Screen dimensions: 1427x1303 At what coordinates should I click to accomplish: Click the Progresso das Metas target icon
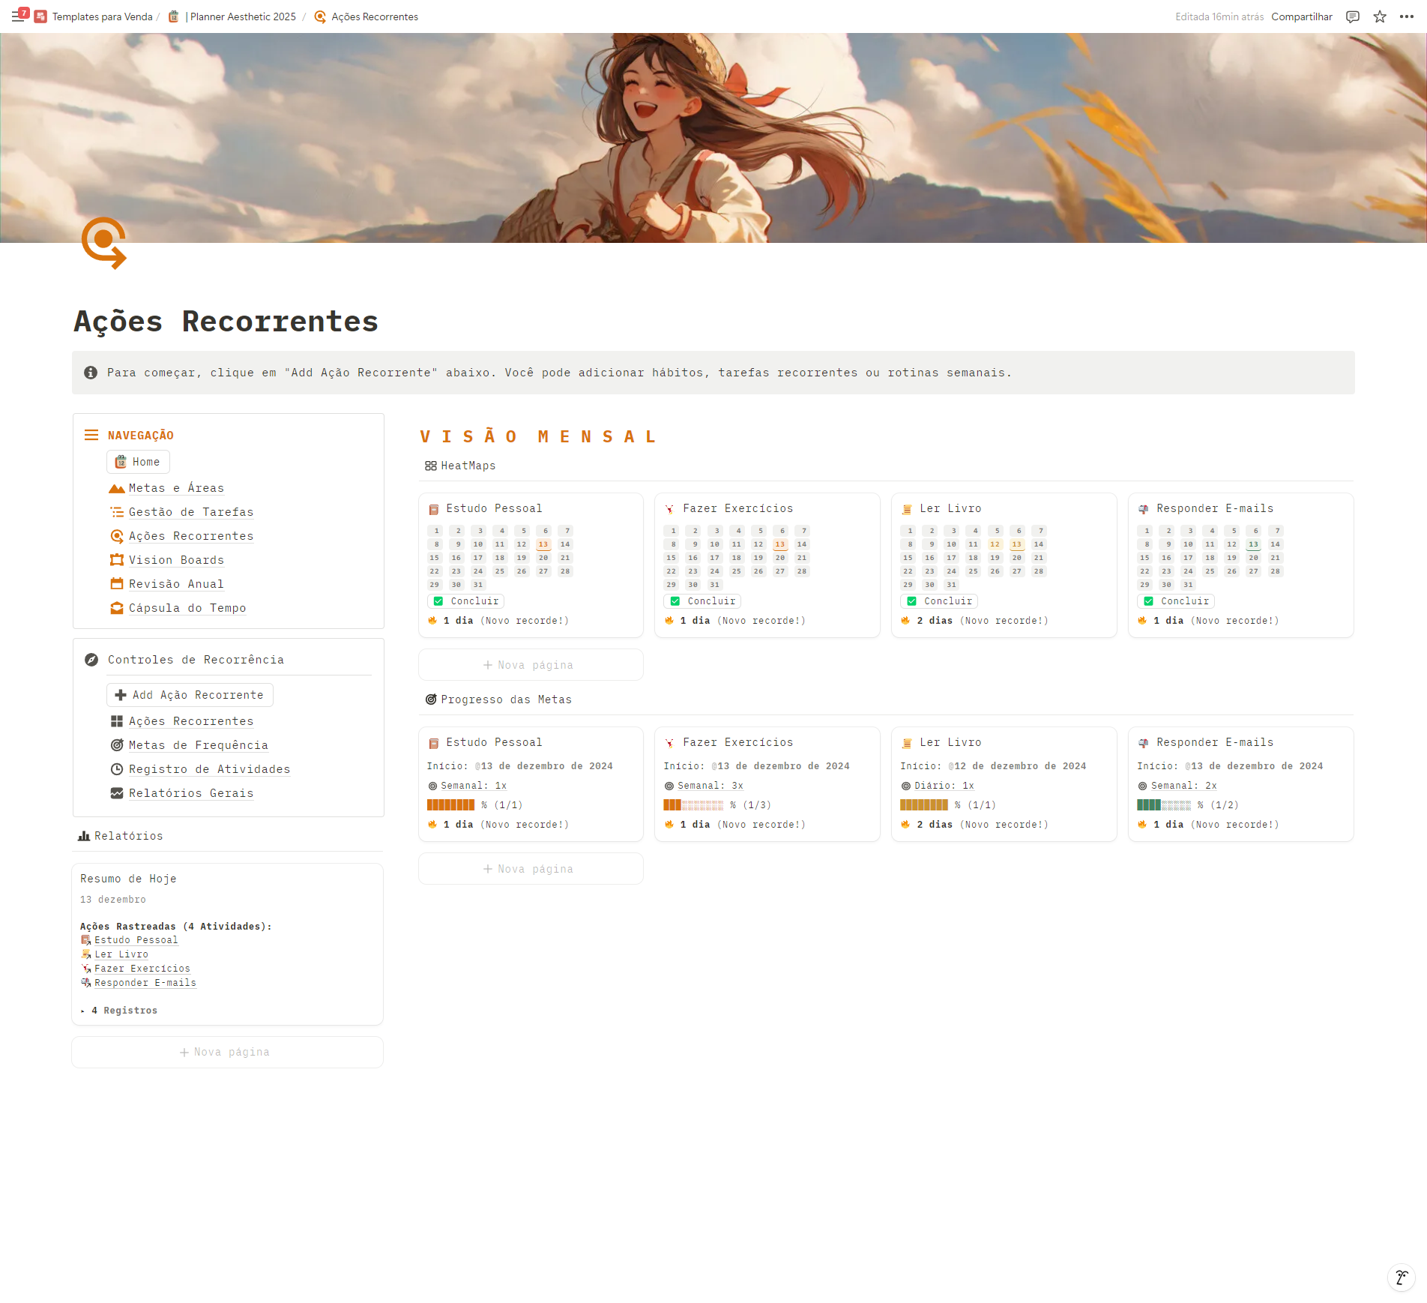431,699
